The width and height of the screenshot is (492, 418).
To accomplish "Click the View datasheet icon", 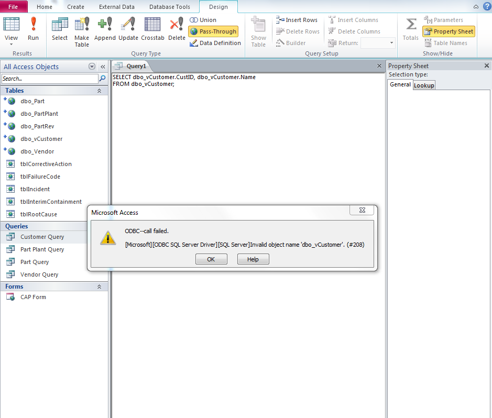I will click(x=12, y=25).
